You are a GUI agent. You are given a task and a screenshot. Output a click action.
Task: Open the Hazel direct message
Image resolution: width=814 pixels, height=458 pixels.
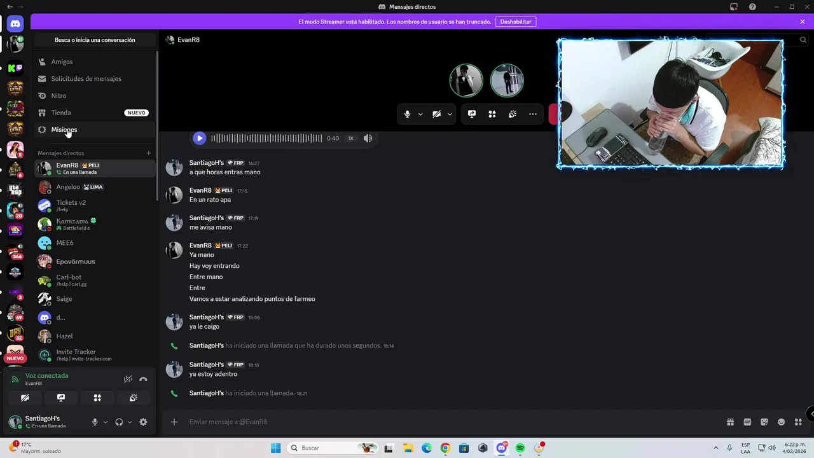pos(94,336)
